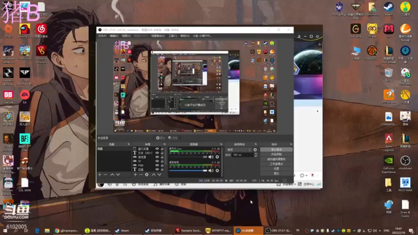Open the Apex Legends desktop icon
Image resolution: width=418 pixels, height=235 pixels.
(389, 143)
